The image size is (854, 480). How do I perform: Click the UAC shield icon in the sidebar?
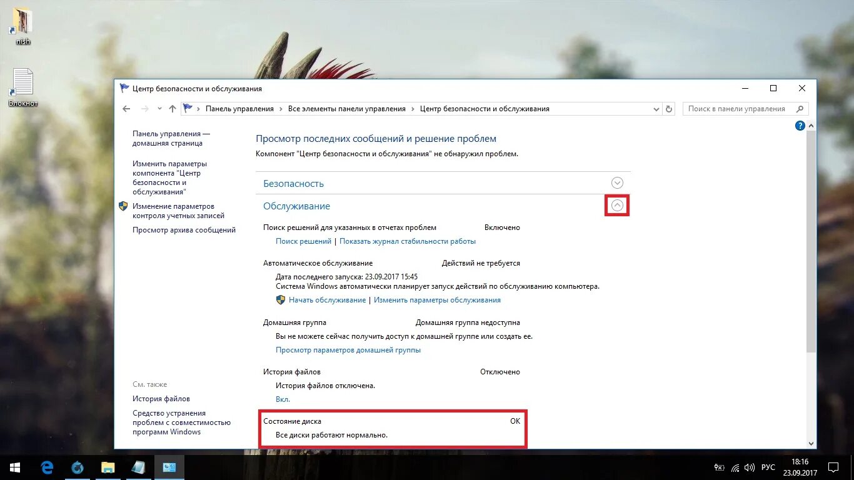click(123, 206)
